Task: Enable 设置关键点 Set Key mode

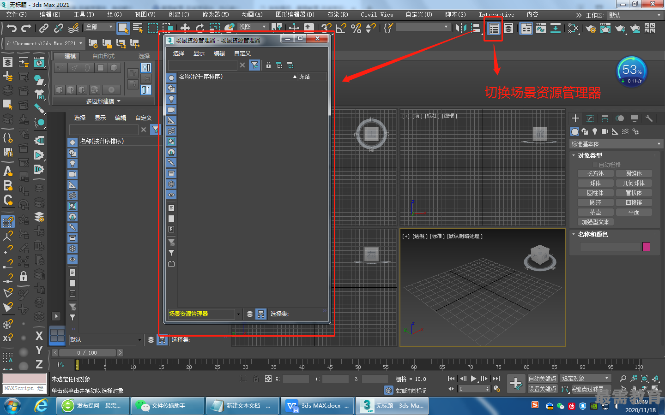Action: pos(543,389)
